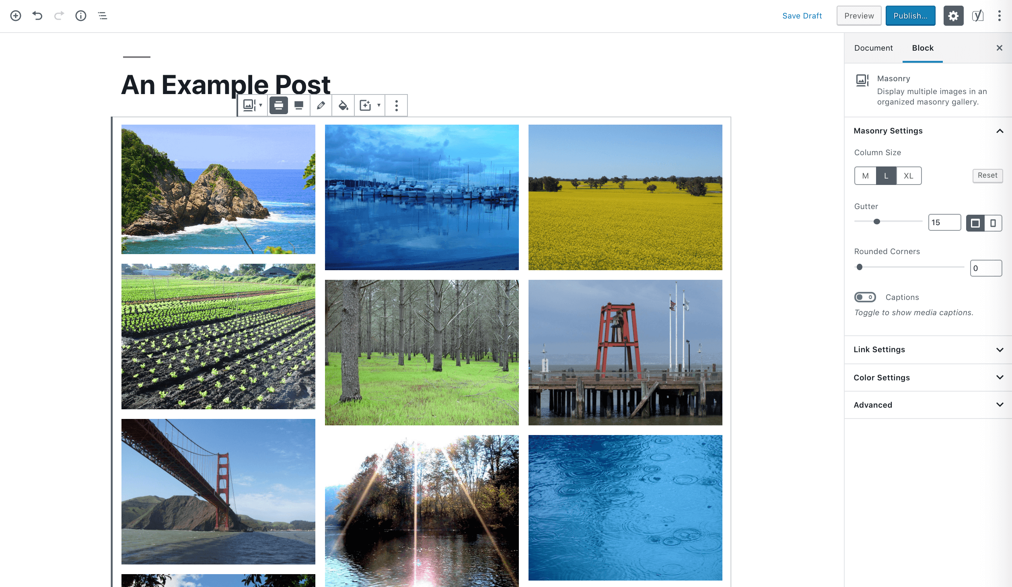The width and height of the screenshot is (1012, 587).
Task: Open the content structure info icon
Action: click(81, 16)
